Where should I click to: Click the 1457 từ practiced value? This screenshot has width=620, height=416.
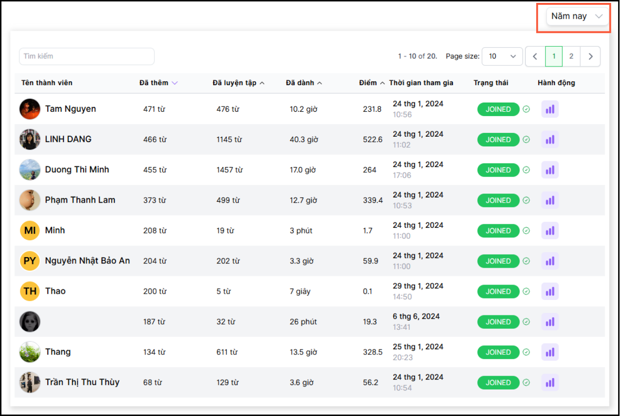pyautogui.click(x=230, y=170)
